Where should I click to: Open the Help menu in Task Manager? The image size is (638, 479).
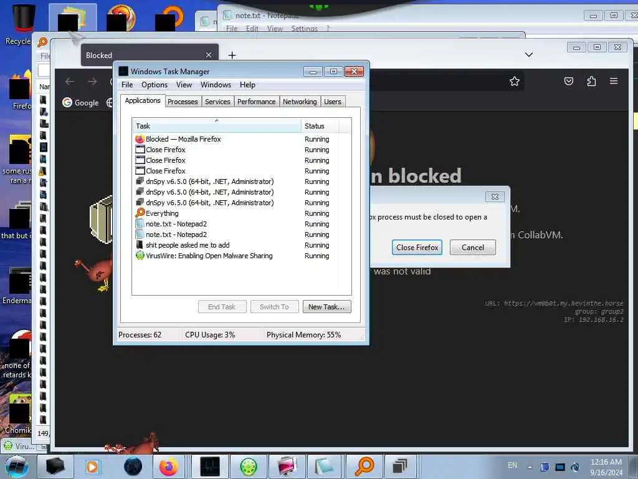[247, 85]
